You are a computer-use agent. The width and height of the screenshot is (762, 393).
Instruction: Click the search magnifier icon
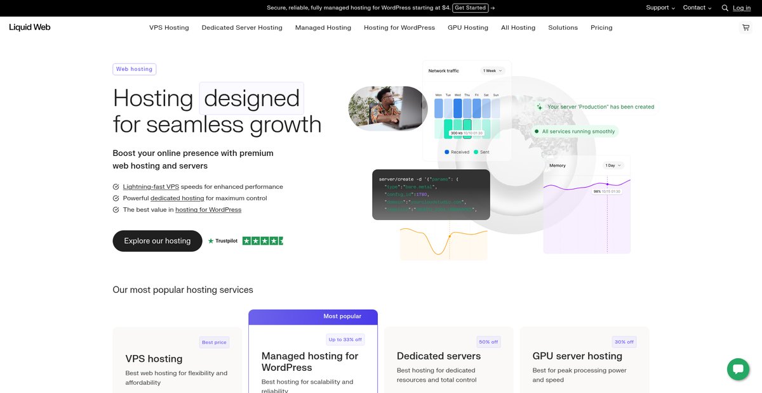pos(725,8)
